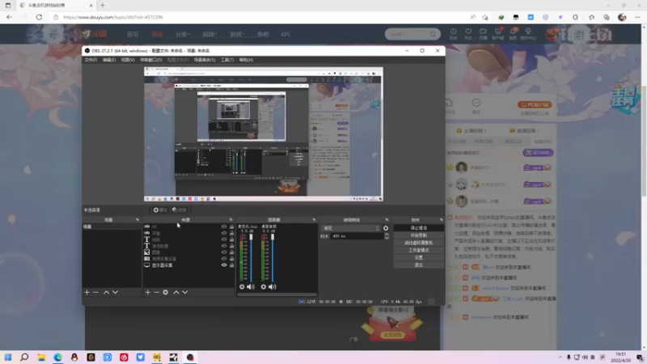Open Douyu 消息 bell icon
This screenshot has width=647, height=364.
click(x=513, y=34)
